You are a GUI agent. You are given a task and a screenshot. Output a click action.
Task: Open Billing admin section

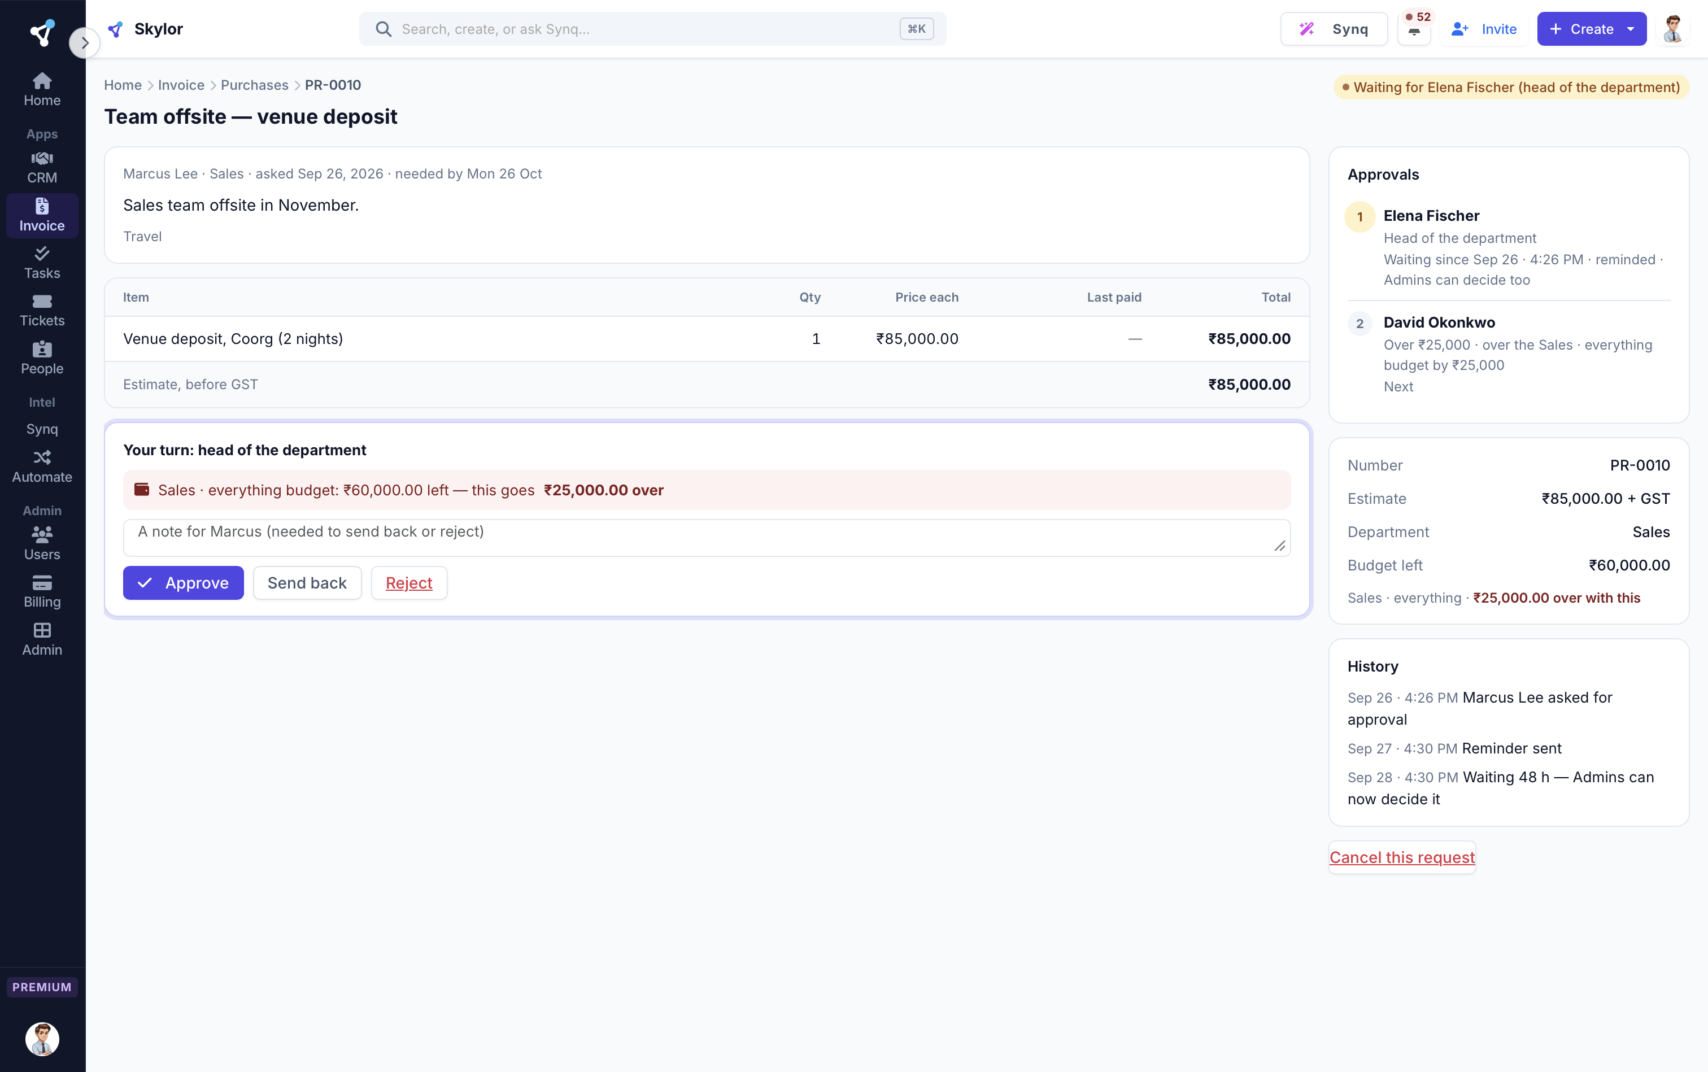(42, 591)
